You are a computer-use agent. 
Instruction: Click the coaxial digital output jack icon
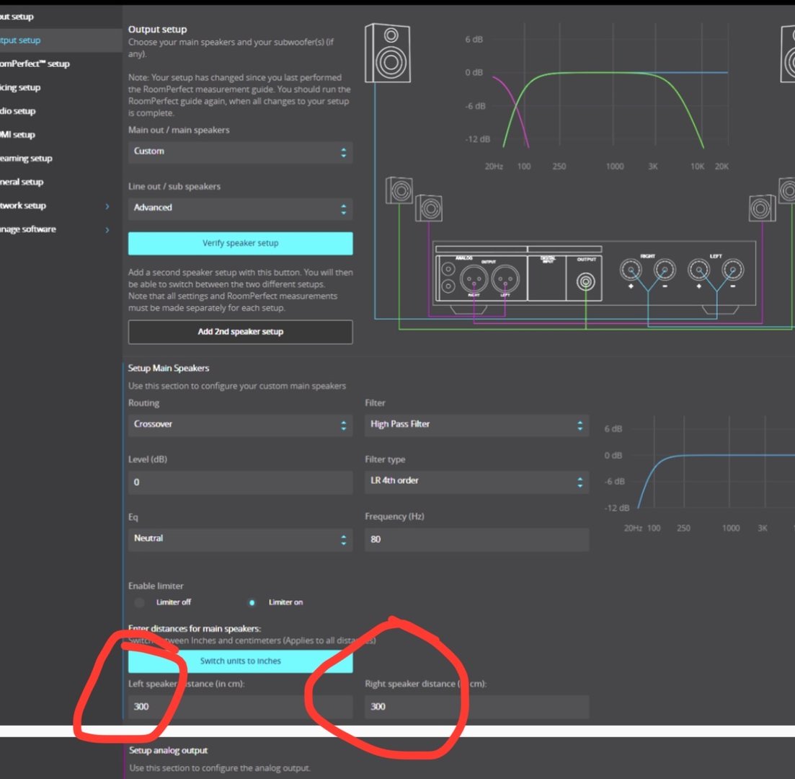pyautogui.click(x=585, y=281)
